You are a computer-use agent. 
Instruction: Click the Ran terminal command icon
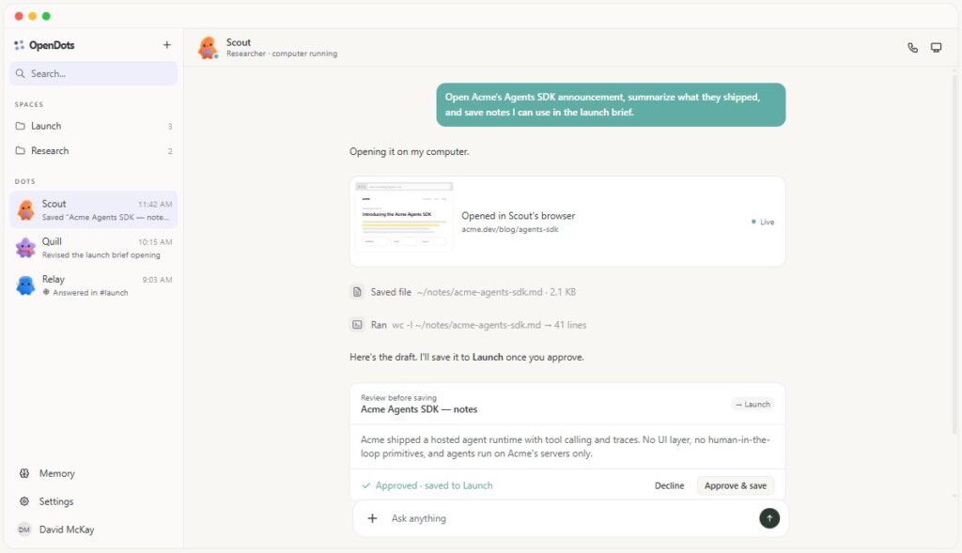[357, 325]
